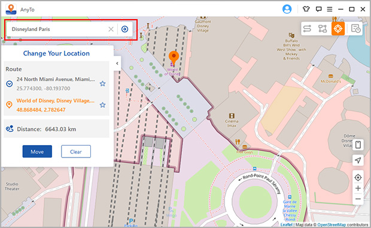Viewport: 371px width, 228px height.
Task: Open the phone device connection icon
Action: (358, 144)
